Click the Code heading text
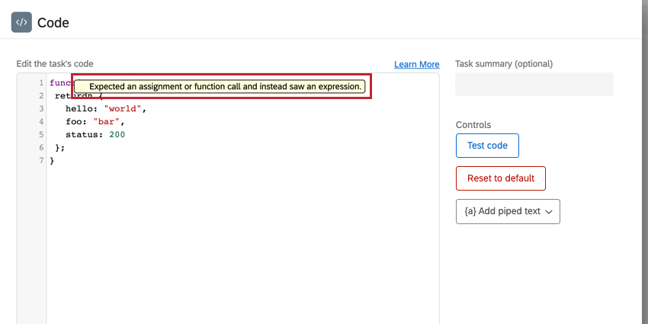 click(x=53, y=23)
